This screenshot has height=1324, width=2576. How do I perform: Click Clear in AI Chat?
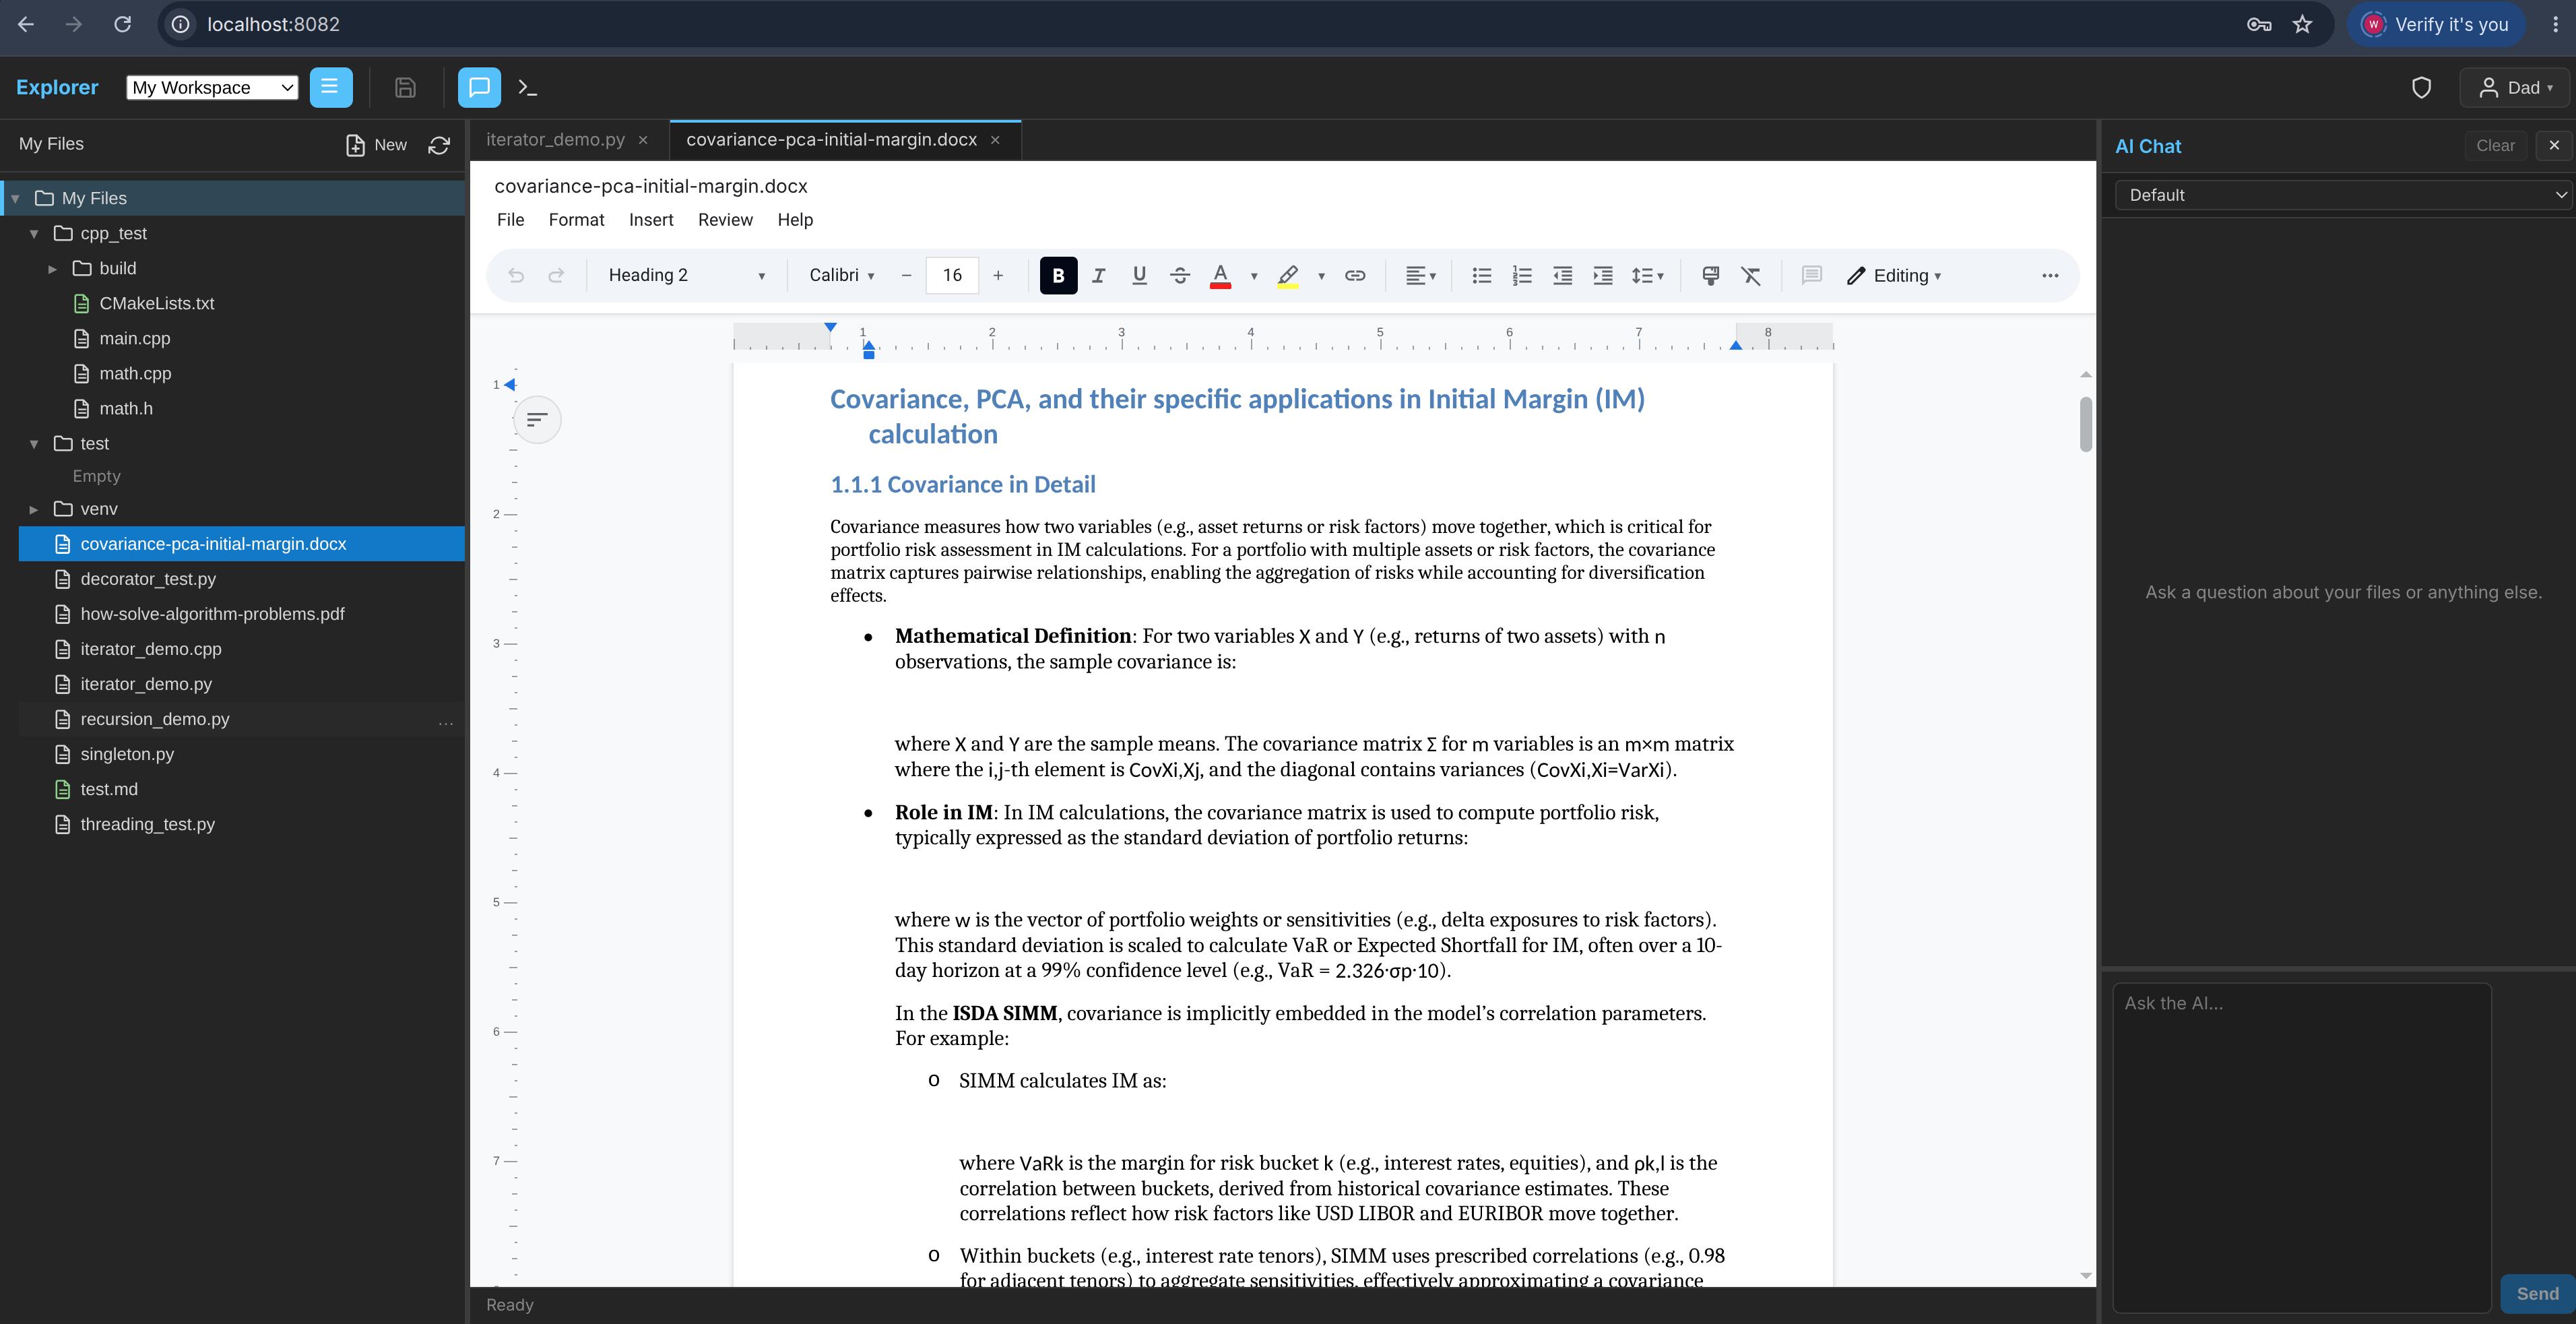(2495, 146)
